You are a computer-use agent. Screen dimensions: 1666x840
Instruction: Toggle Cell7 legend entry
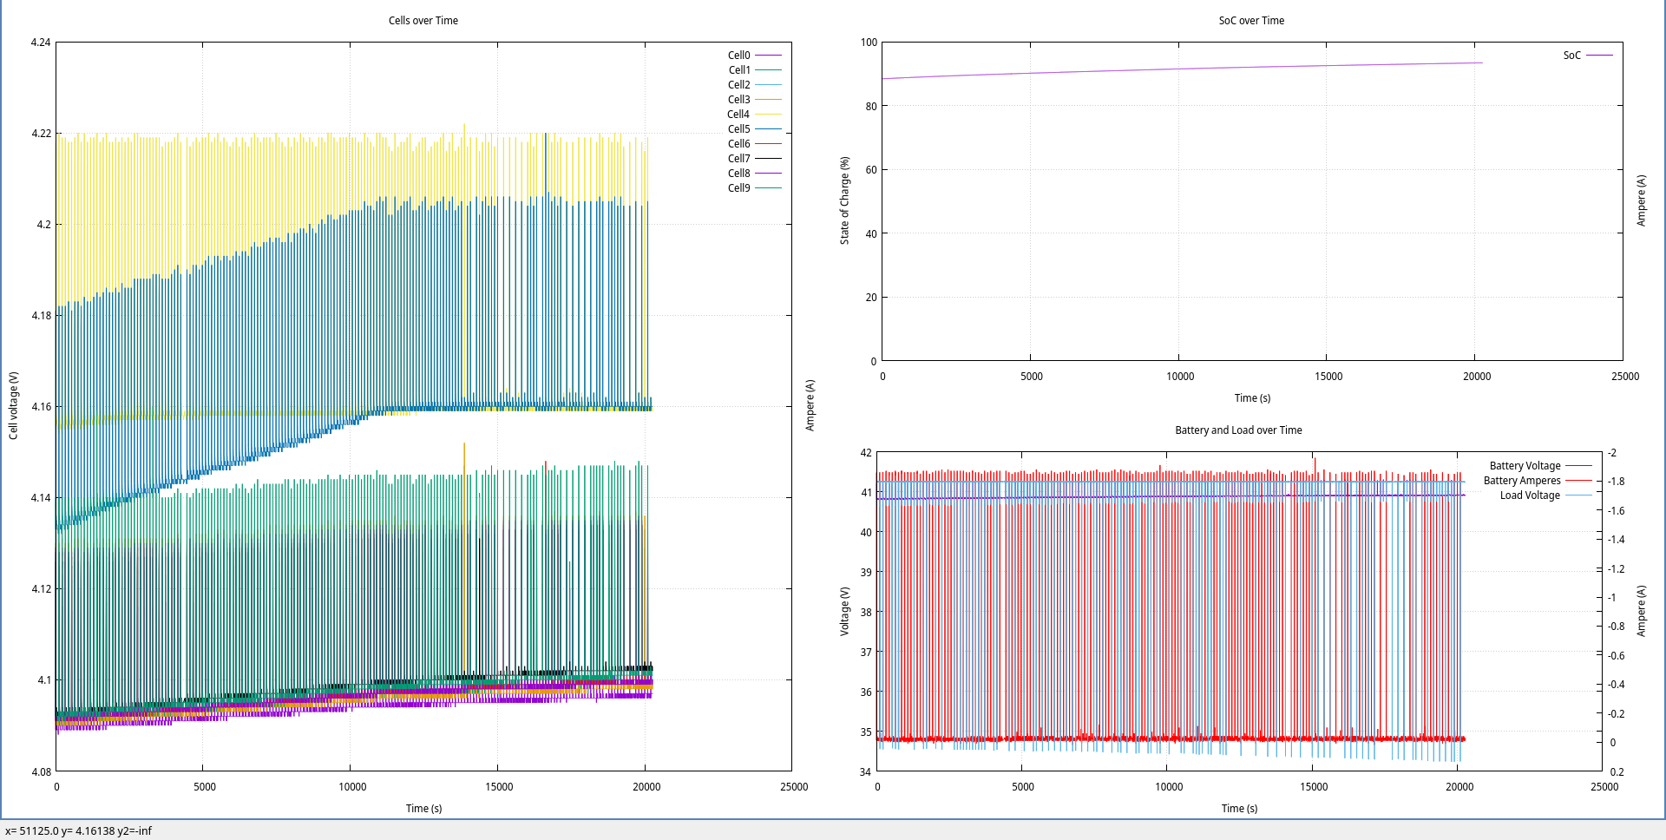point(754,159)
